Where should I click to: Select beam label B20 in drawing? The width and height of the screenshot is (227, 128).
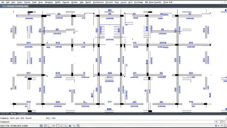click(x=110, y=73)
